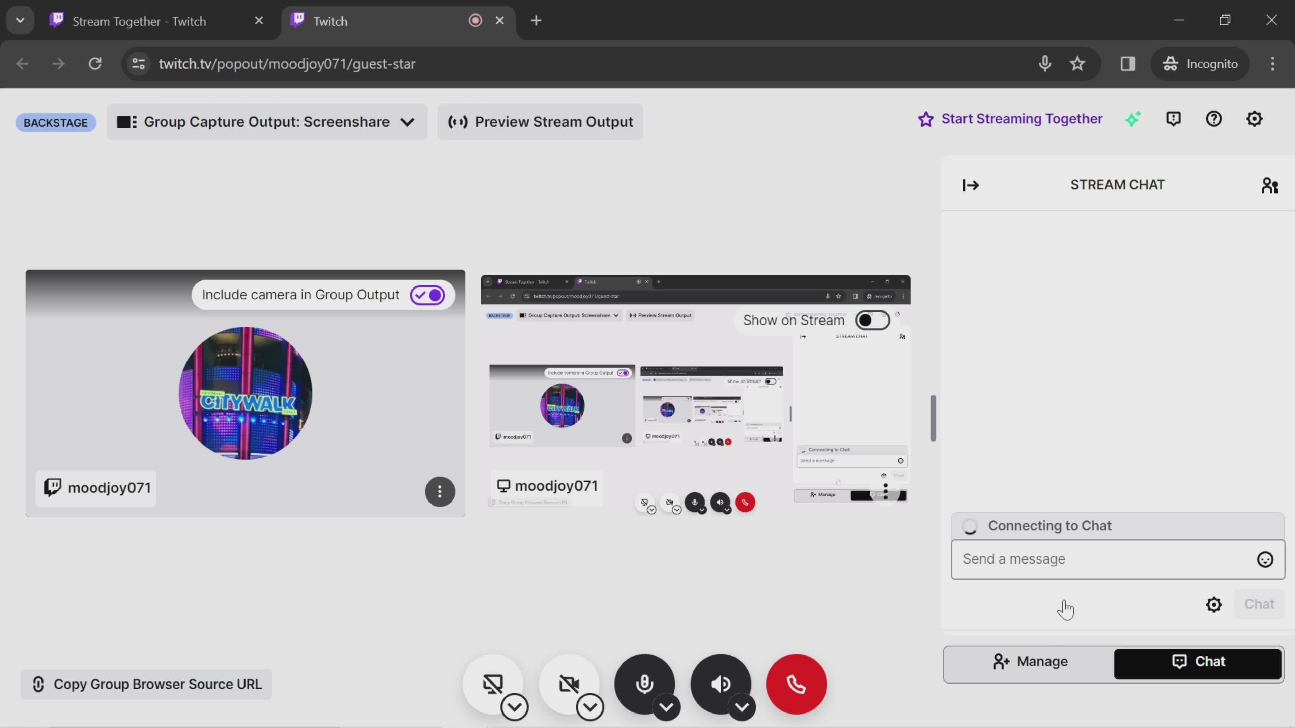This screenshot has width=1295, height=728.
Task: Click the STREAM CHAT heading
Action: 1117,185
